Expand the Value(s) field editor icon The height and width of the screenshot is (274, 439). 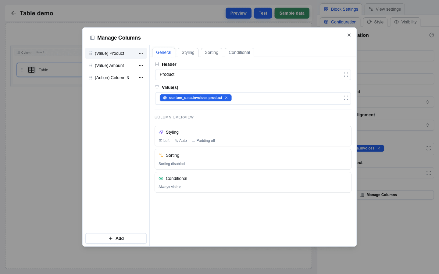click(346, 98)
